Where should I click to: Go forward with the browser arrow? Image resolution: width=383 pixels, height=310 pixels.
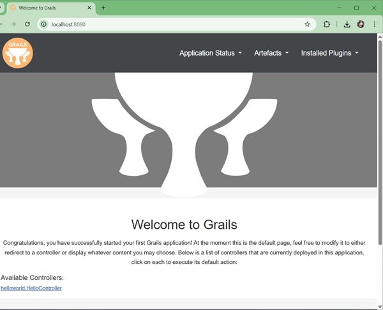point(13,24)
